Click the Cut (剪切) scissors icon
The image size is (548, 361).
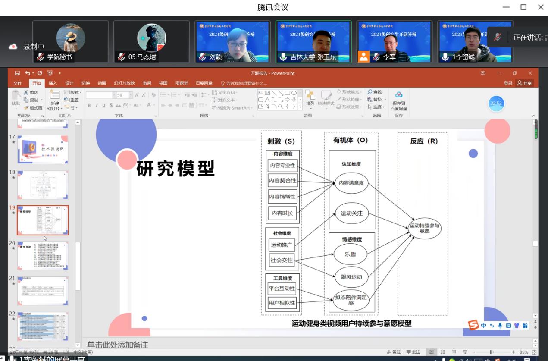(x=27, y=92)
